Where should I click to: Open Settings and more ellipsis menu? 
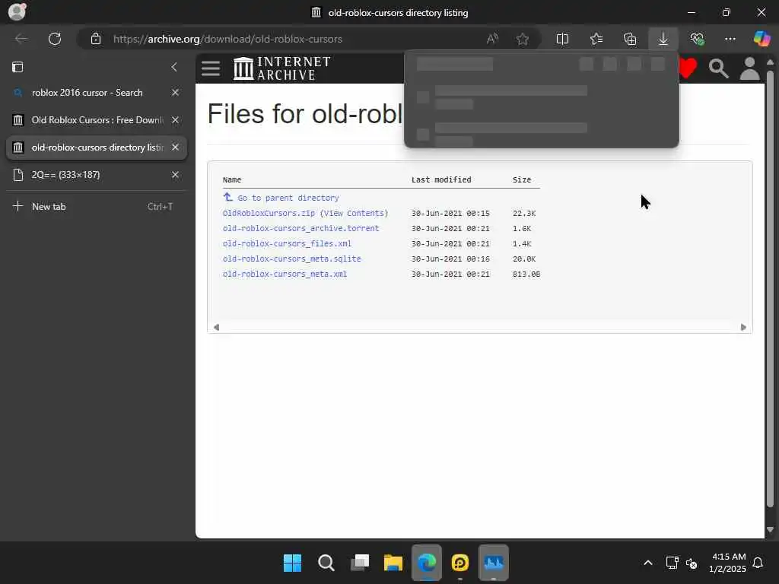(730, 39)
